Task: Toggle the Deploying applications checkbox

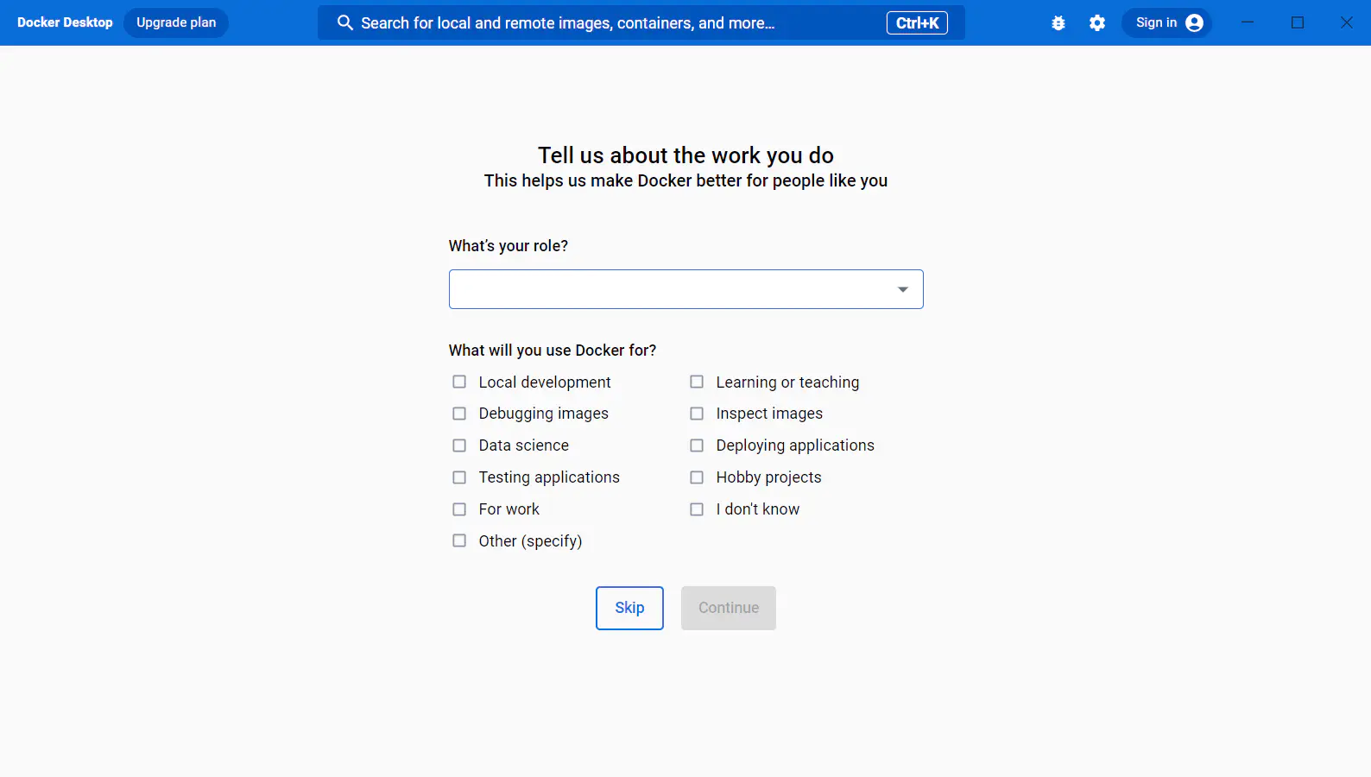Action: 697,445
